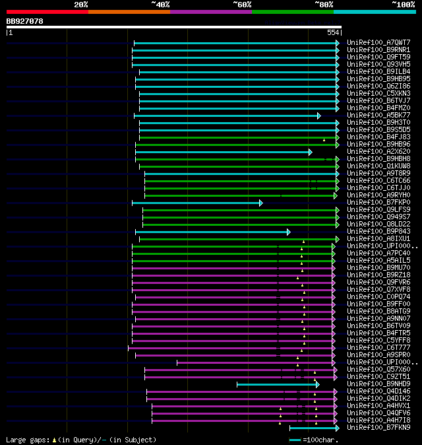Screen dimensions: 422x445
Task: Click the purple ~60% identity legend segment
Action: pos(211,12)
